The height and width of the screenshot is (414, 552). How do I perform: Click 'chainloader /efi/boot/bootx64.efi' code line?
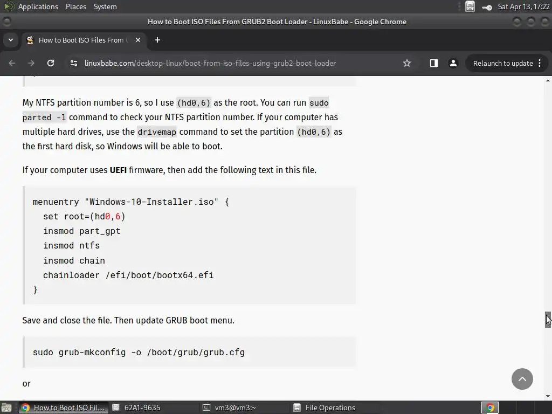[128, 275]
